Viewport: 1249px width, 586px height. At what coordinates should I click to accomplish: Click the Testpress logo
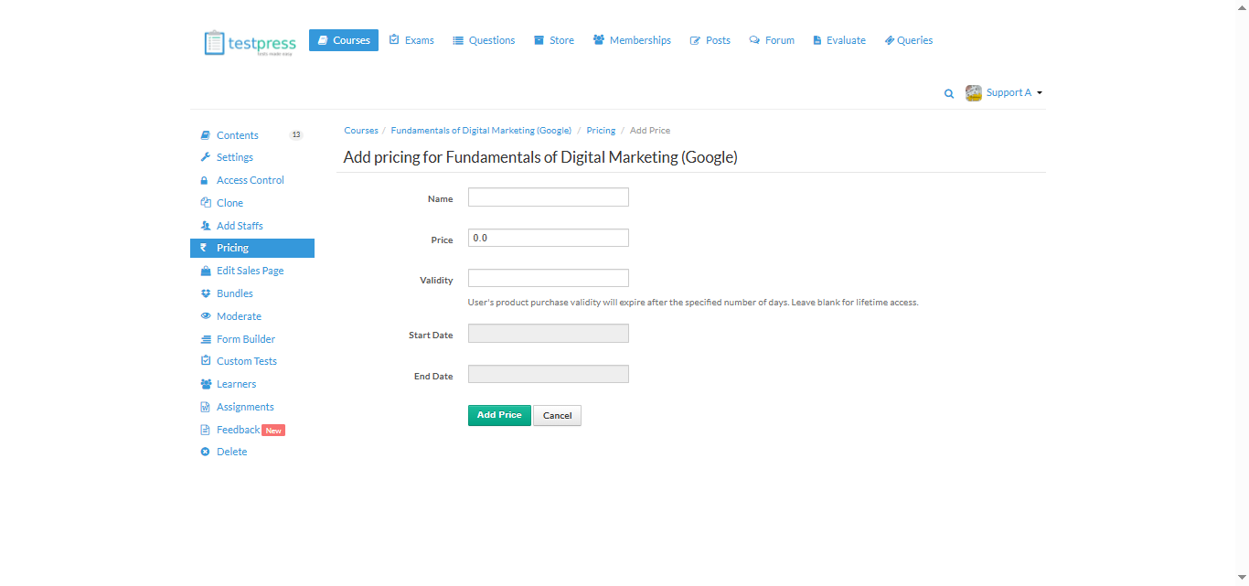coord(250,43)
